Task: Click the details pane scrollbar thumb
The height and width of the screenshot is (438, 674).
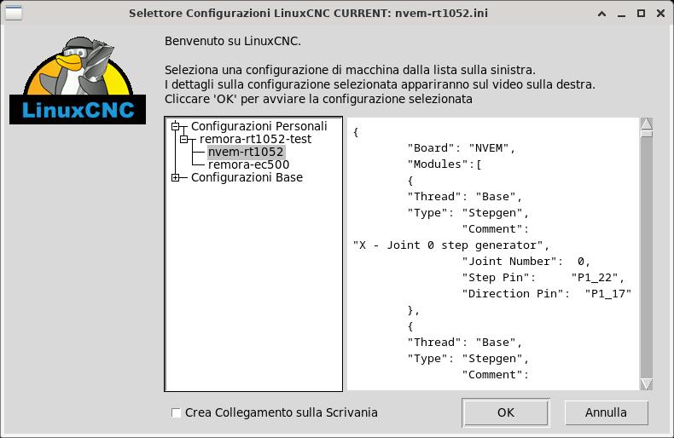Action: pos(647,134)
